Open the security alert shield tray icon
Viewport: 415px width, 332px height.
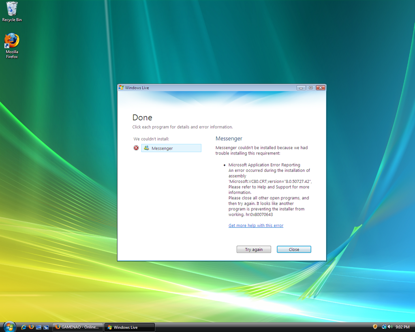click(x=375, y=327)
